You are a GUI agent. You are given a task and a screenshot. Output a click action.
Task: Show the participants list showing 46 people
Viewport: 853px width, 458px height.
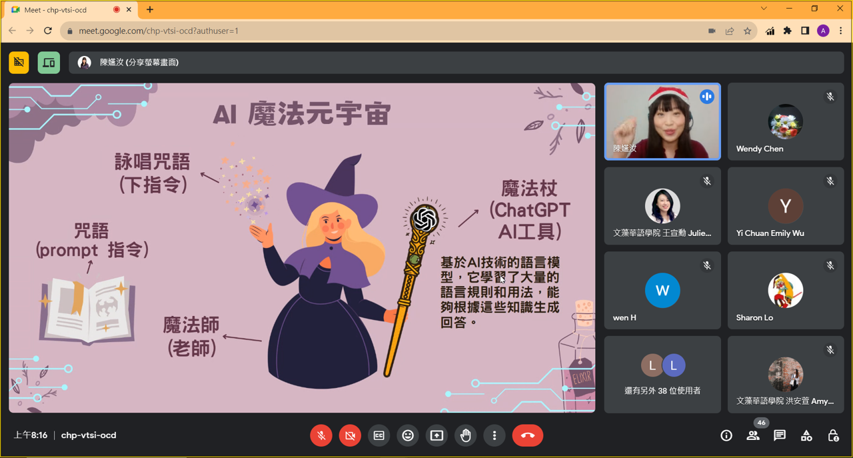pos(752,435)
